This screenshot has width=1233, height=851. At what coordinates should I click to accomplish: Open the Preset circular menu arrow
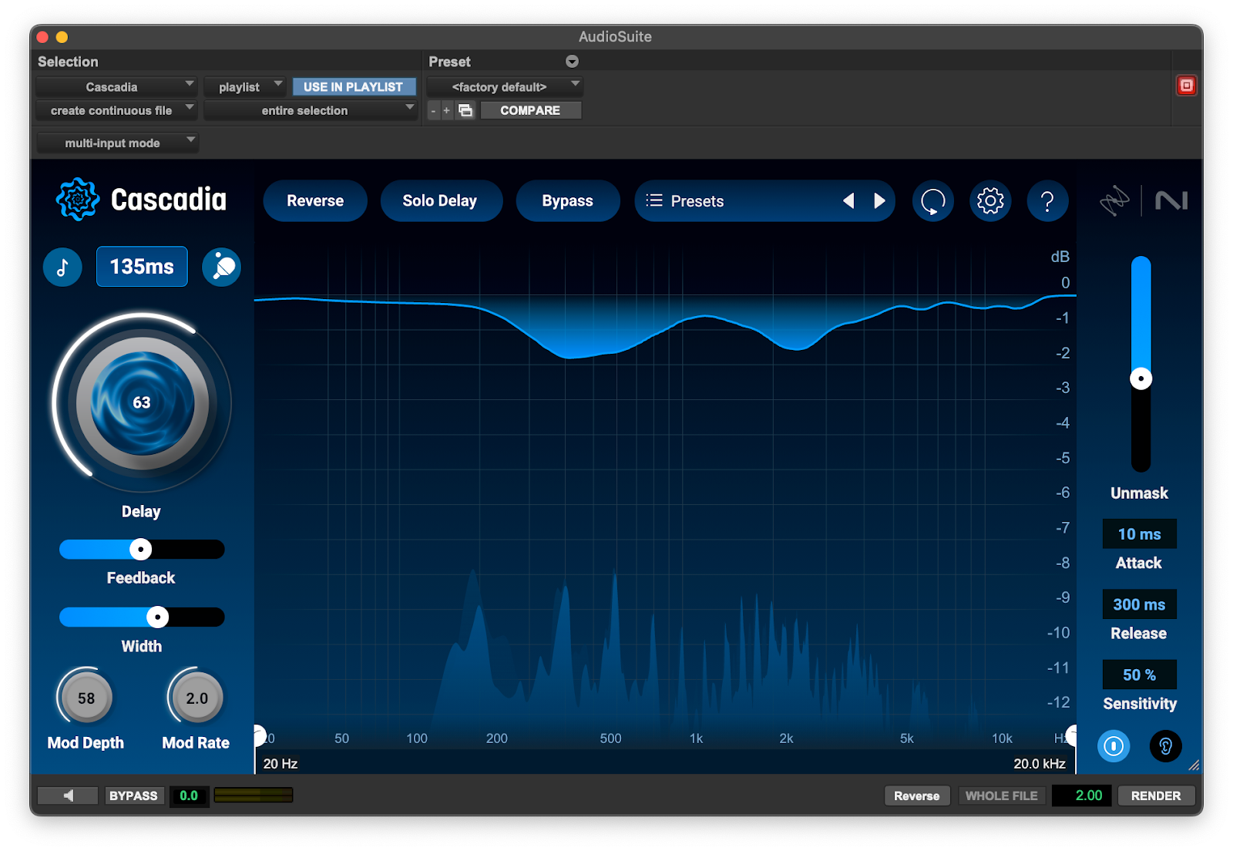click(572, 62)
